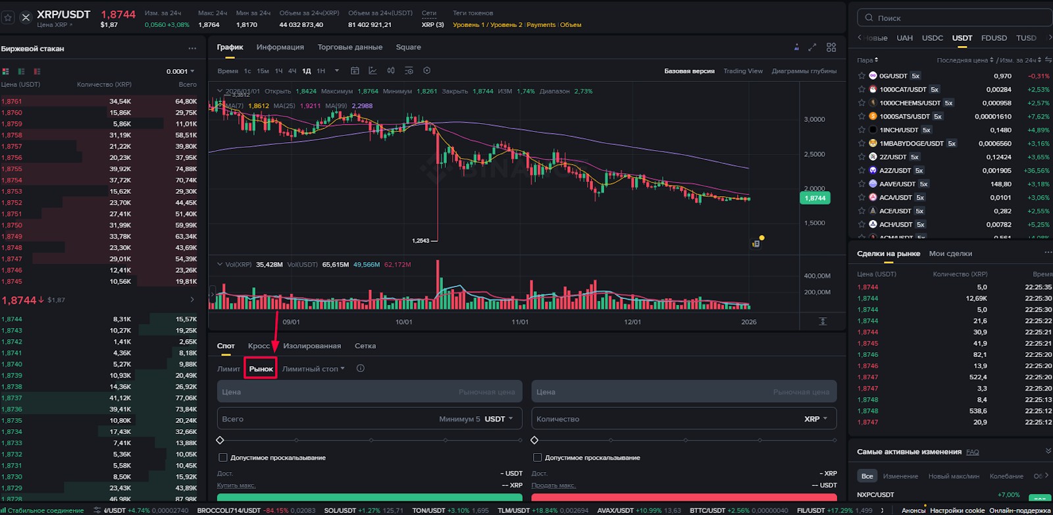1053x515 pixels.
Task: Enable slippage tolerance for buy order
Action: 222,457
